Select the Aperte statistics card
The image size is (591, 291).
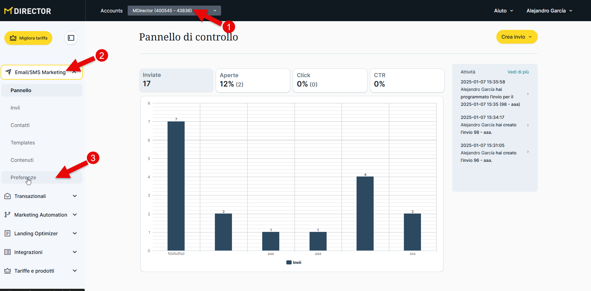(253, 80)
